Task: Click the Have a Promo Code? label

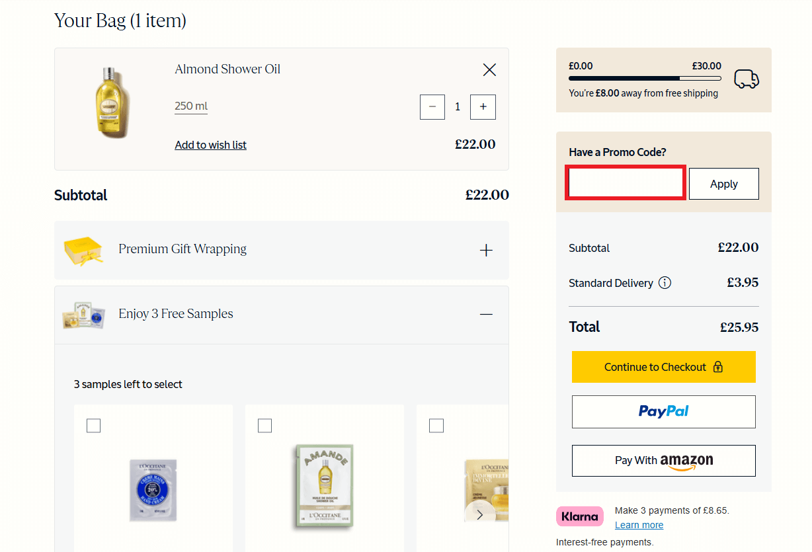Action: coord(618,152)
